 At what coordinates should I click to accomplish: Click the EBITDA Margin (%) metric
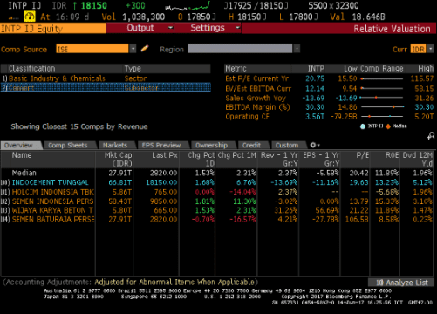pos(257,107)
